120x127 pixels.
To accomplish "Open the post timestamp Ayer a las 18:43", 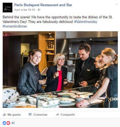I will tap(24, 10).
